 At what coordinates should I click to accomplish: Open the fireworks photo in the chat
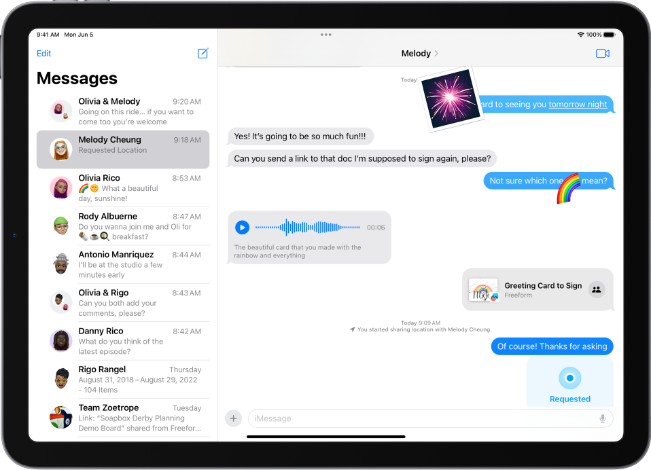pyautogui.click(x=451, y=99)
